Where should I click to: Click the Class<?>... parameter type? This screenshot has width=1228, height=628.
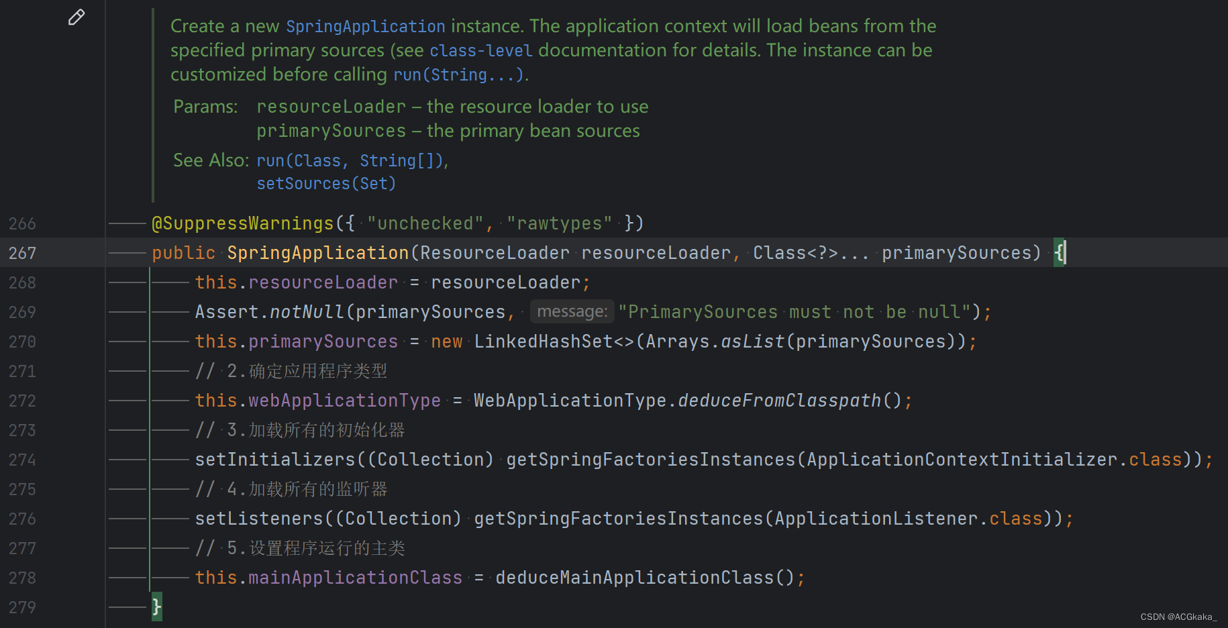(811, 253)
